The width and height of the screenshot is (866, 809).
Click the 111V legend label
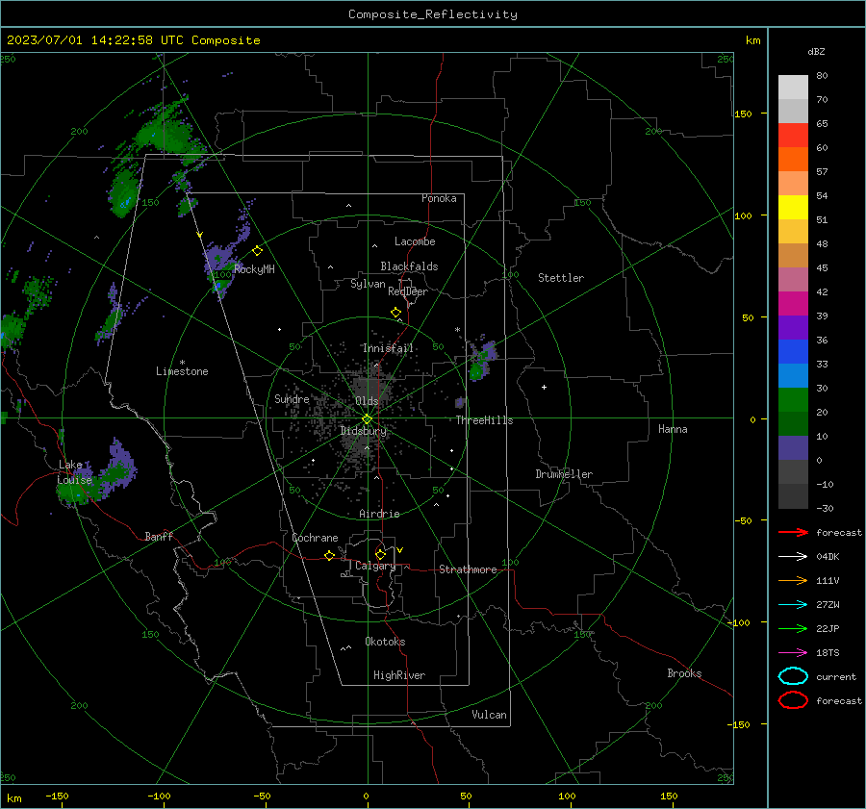click(x=828, y=580)
